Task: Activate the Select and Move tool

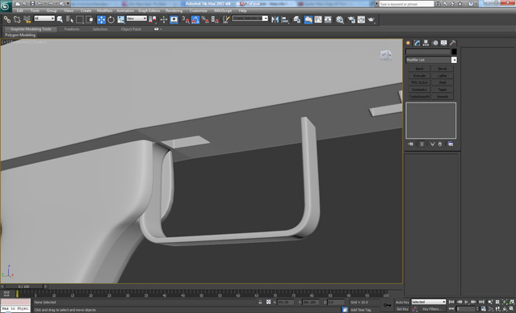Action: [x=102, y=19]
